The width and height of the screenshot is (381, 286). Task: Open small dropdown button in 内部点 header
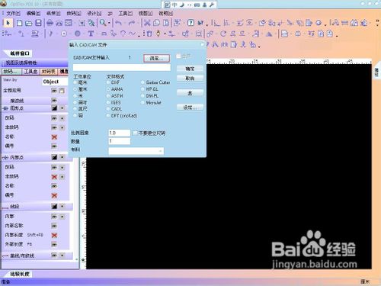click(62, 157)
